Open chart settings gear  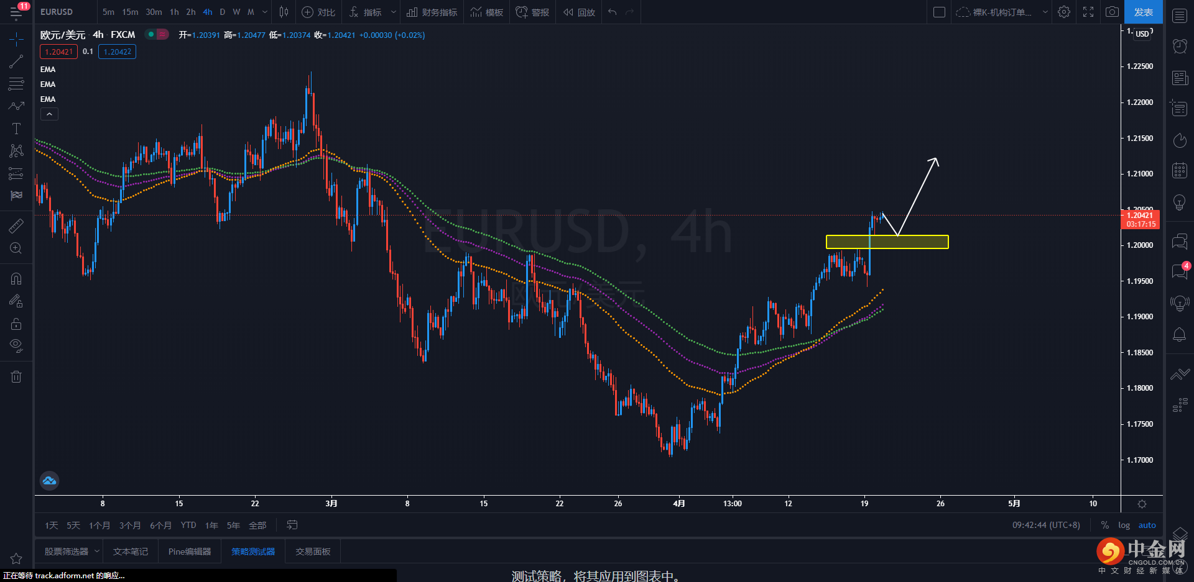[x=1064, y=12]
